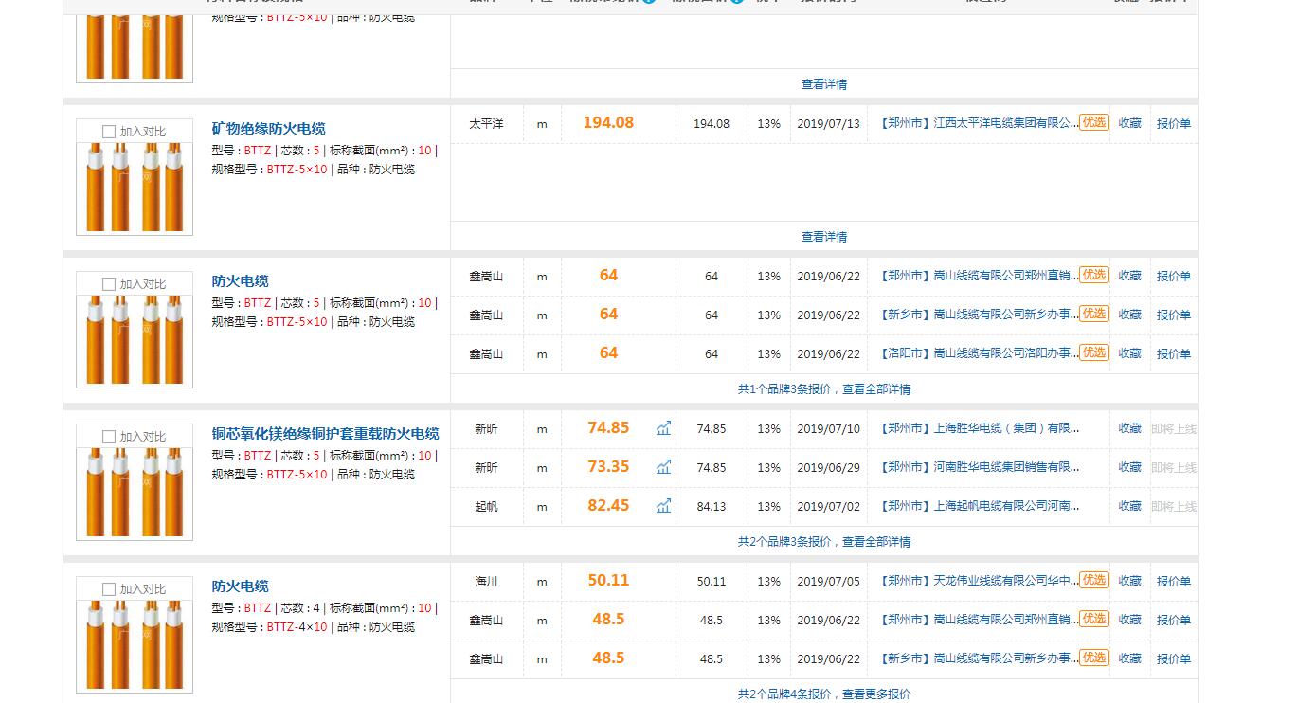Click 优选 badge on 江西太平洋电缆 row
This screenshot has width=1297, height=703.
pos(1094,122)
